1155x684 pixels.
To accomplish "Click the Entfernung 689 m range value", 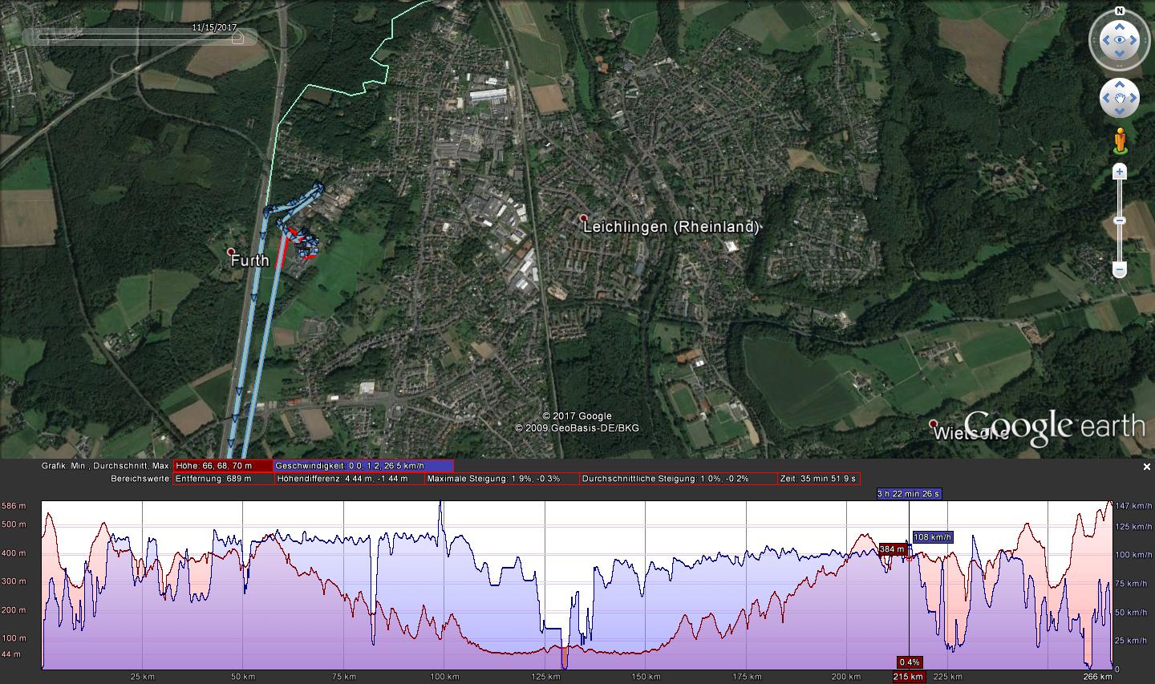I will coord(223,479).
